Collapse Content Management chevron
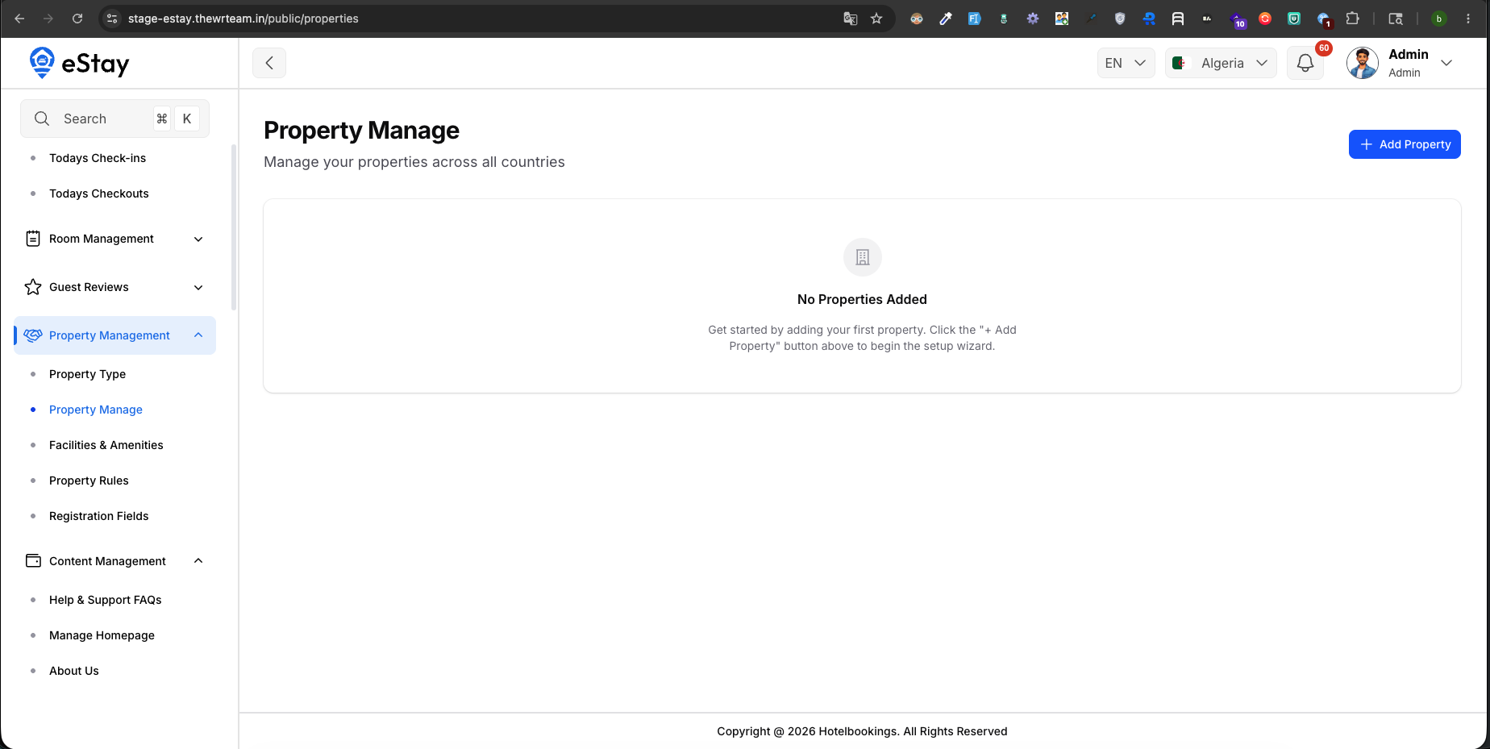The image size is (1490, 749). tap(198, 561)
